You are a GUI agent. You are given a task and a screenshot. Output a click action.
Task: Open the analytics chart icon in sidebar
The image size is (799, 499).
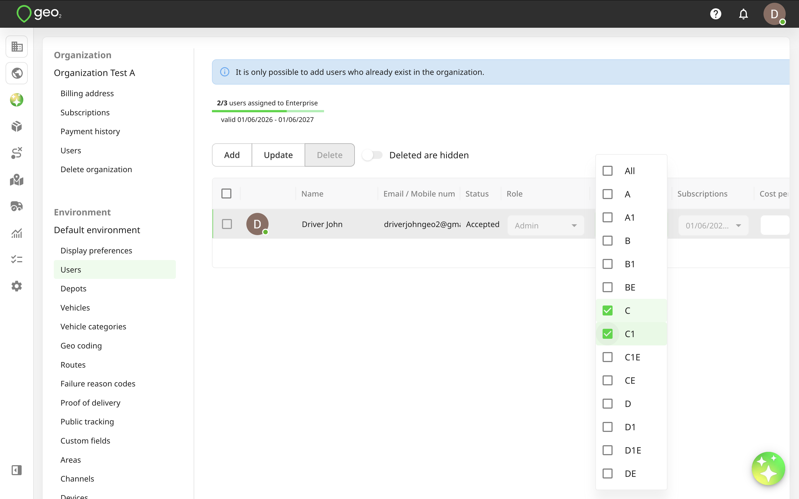point(17,233)
